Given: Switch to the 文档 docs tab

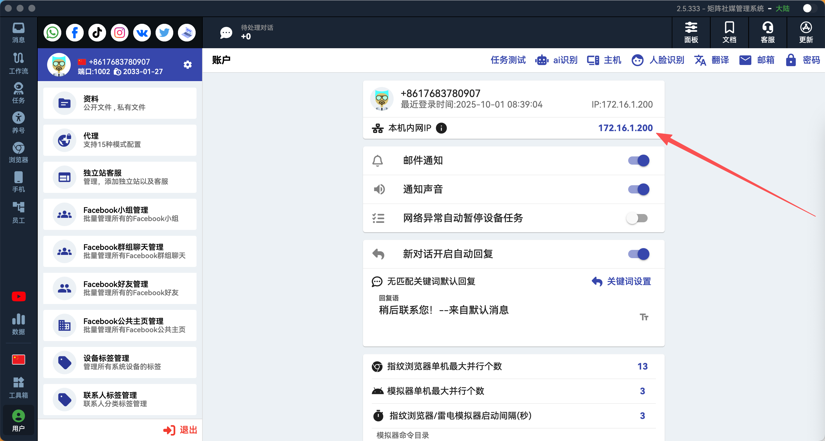Looking at the screenshot, I should click(x=729, y=33).
